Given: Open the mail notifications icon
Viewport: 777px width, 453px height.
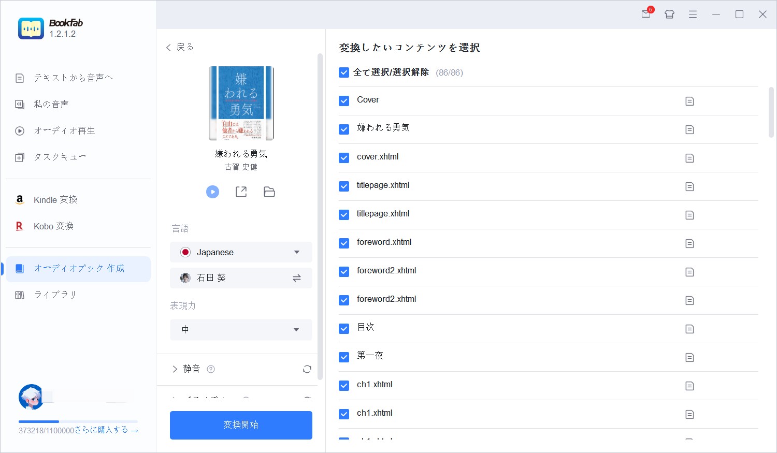Looking at the screenshot, I should coord(646,14).
